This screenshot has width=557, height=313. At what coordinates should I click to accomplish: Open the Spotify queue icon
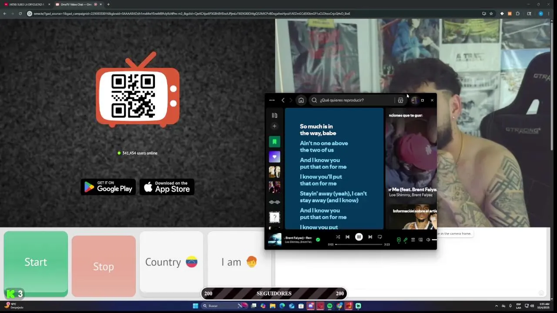click(413, 240)
